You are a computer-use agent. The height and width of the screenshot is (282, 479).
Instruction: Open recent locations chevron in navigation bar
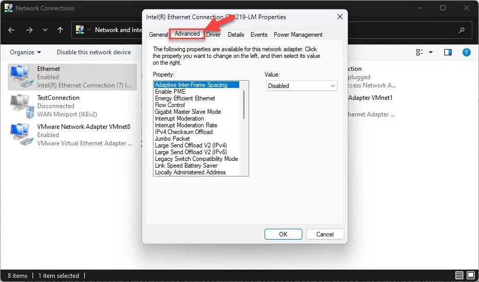point(45,30)
